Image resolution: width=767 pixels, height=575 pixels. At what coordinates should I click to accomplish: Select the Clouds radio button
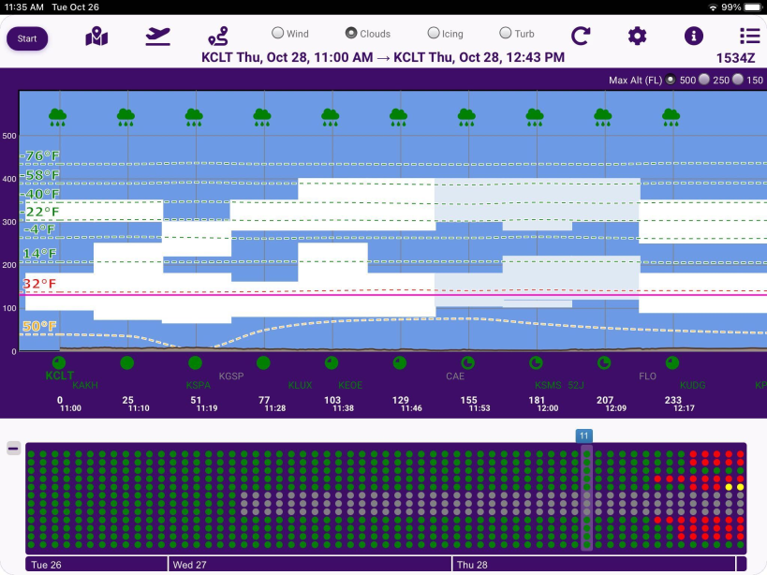tap(351, 33)
